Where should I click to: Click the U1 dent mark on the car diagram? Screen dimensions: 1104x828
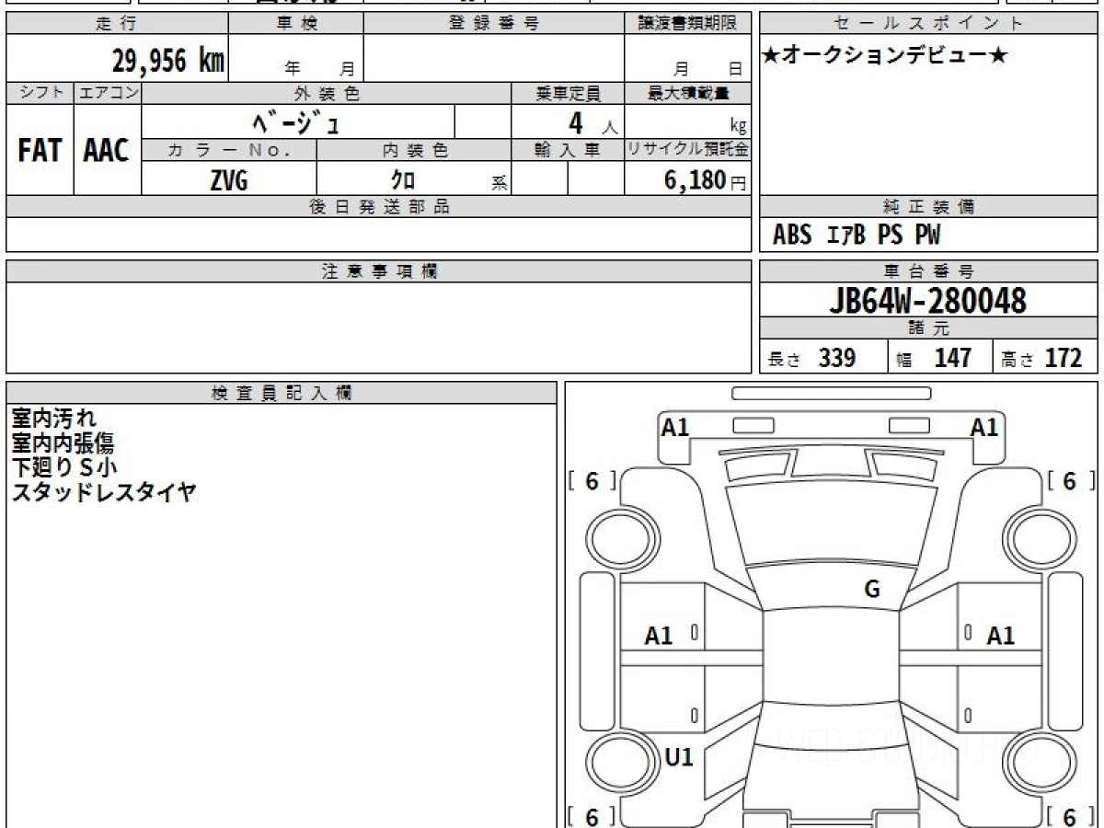click(678, 756)
